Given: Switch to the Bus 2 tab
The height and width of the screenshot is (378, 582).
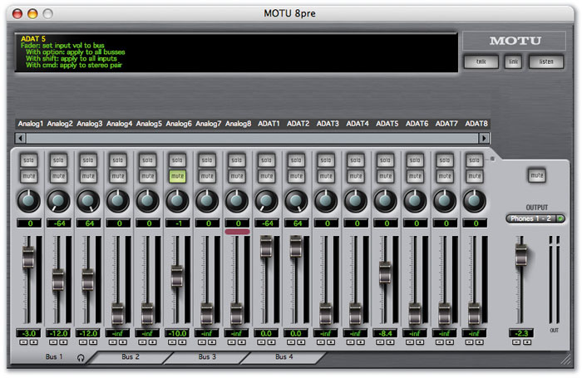Looking at the screenshot, I should tap(131, 356).
